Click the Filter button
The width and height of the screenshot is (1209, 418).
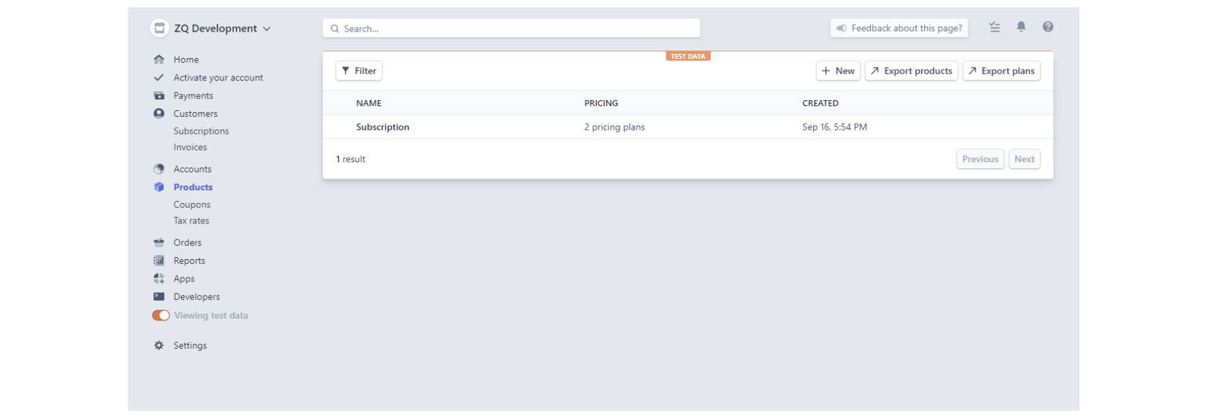point(359,71)
